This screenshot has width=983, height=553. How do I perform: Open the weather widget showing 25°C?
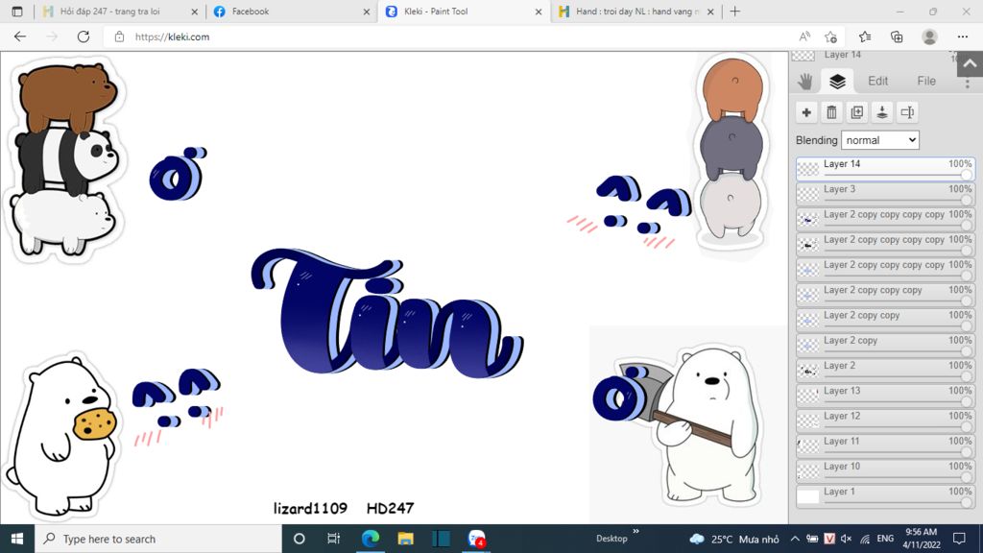point(734,540)
